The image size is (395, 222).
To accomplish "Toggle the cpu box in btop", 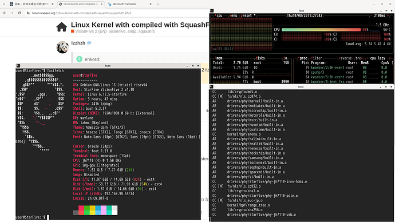I will (x=219, y=15).
